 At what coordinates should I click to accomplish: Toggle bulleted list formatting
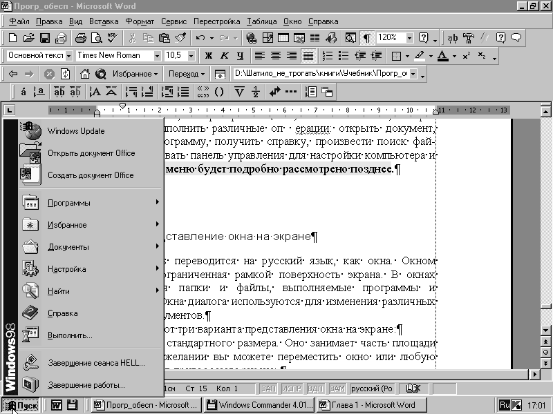[x=344, y=56]
